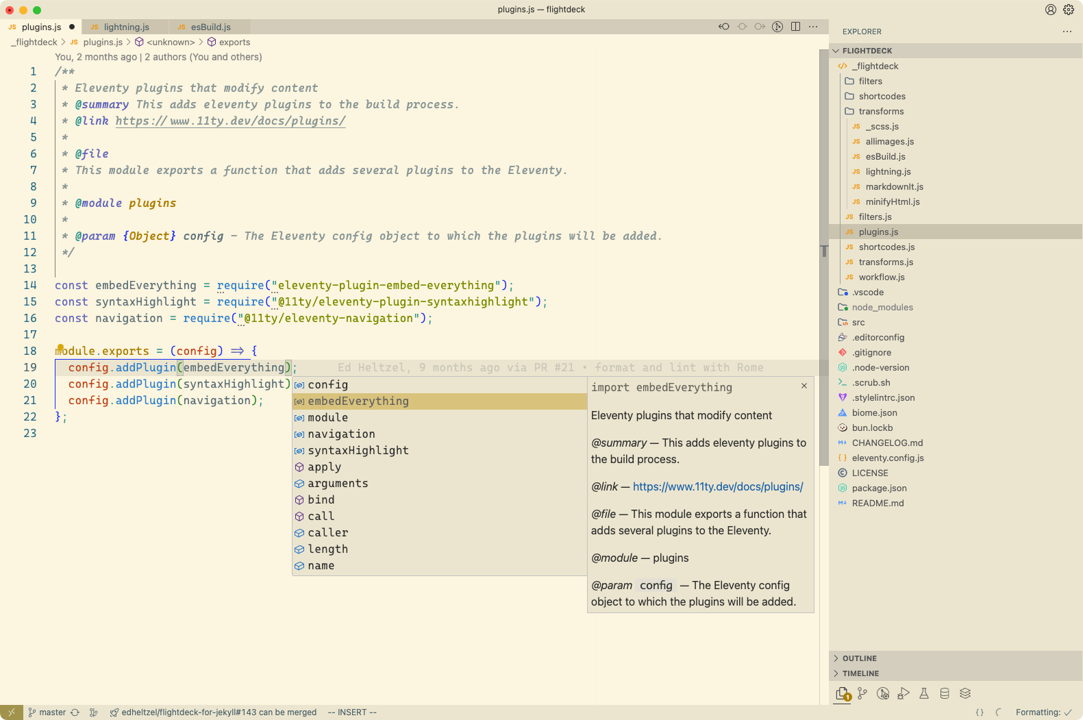Open the Accounts icon in title bar
1083x720 pixels.
[x=1050, y=10]
